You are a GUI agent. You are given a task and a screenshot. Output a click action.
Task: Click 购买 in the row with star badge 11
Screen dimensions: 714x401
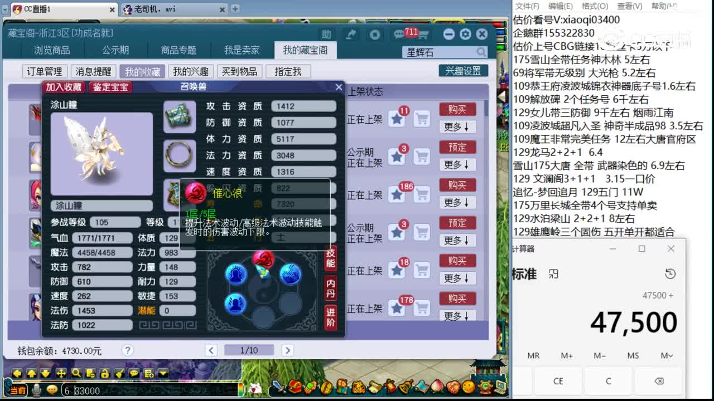point(457,109)
